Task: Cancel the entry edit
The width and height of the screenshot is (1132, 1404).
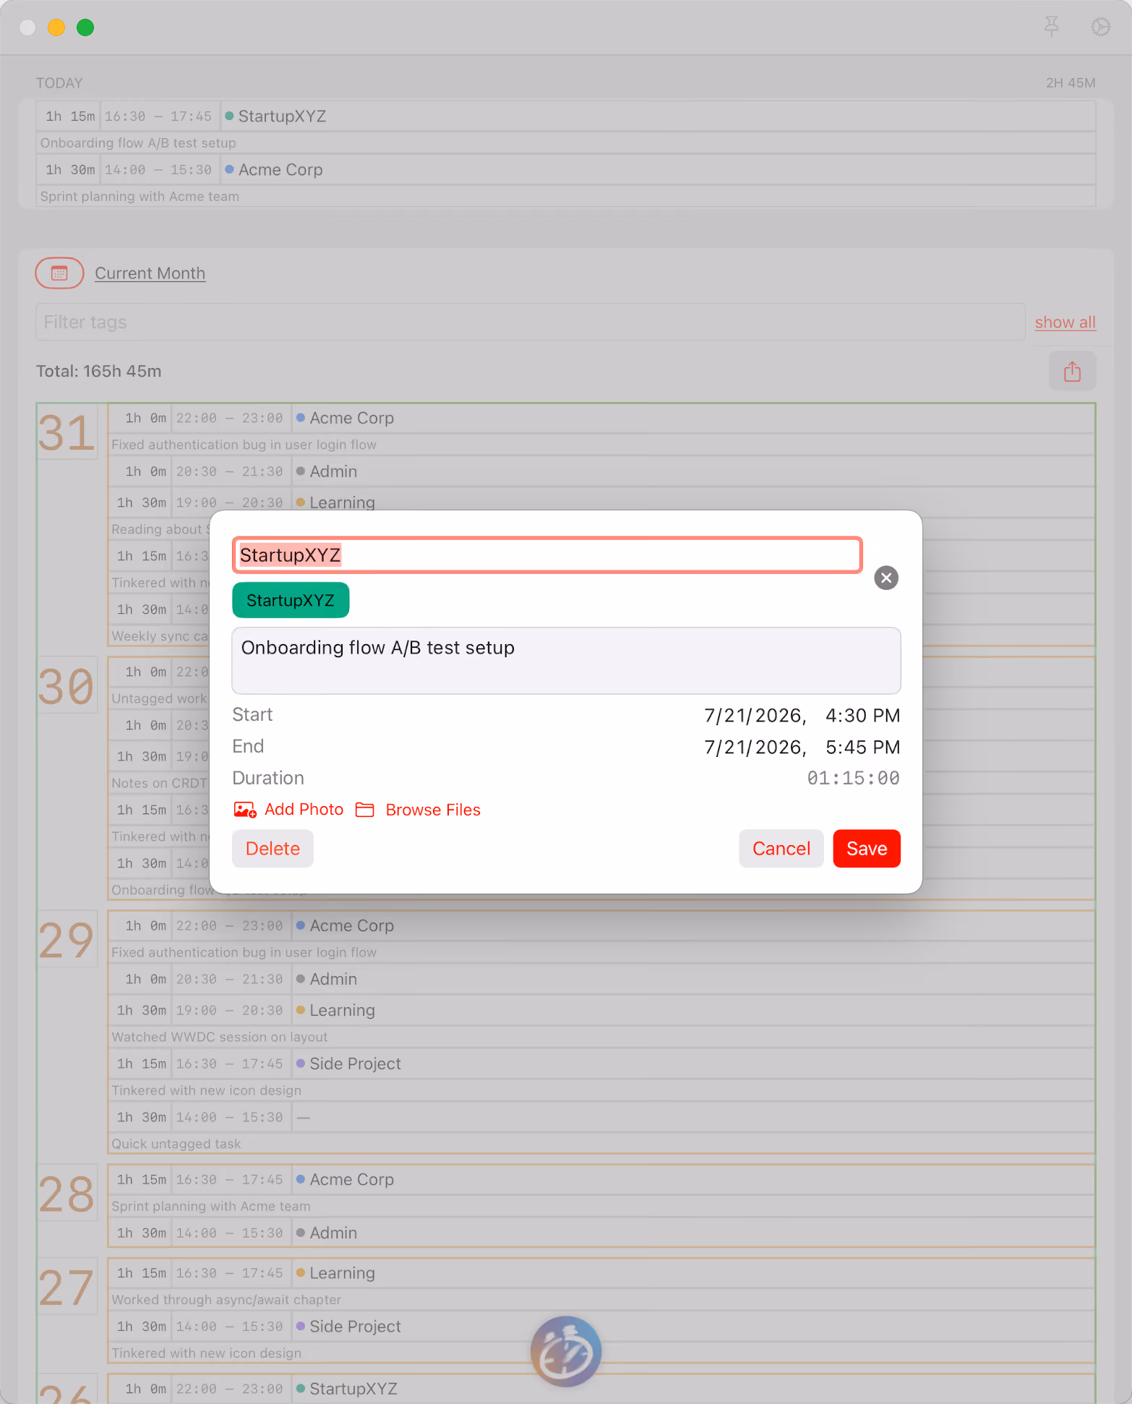Action: (x=781, y=849)
